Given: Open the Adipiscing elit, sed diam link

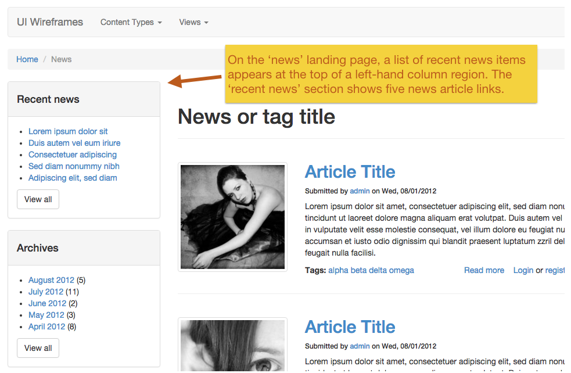Looking at the screenshot, I should 73,178.
